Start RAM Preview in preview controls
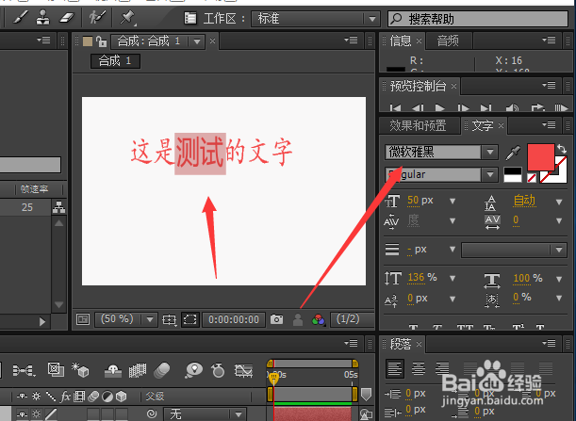 point(561,108)
